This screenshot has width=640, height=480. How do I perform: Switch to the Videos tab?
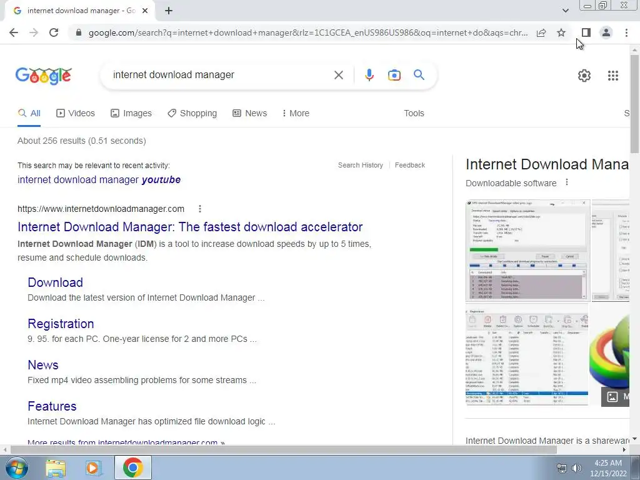76,114
